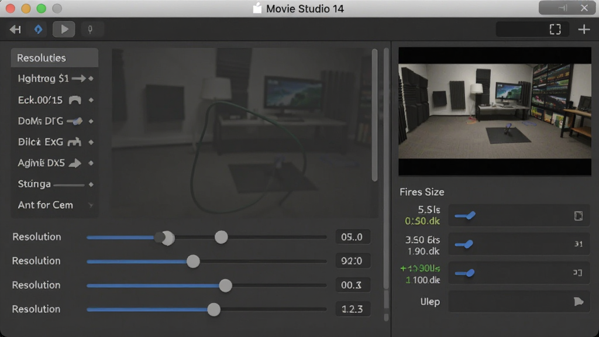Click the 1.2.3 value field

[353, 309]
